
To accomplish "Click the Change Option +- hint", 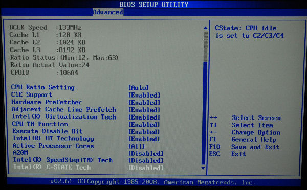I will pos(245,132).
